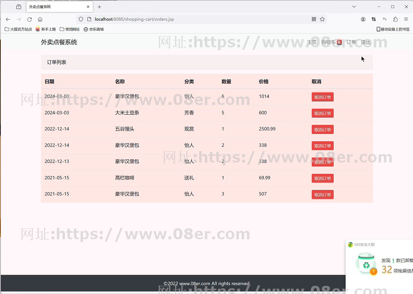Viewport: 413px width, 294px height.
Task: Open a new tab with the plus button
Action: point(99,7)
